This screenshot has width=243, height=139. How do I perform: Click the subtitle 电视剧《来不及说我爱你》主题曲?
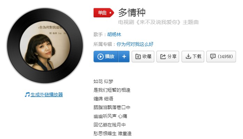(x=158, y=22)
